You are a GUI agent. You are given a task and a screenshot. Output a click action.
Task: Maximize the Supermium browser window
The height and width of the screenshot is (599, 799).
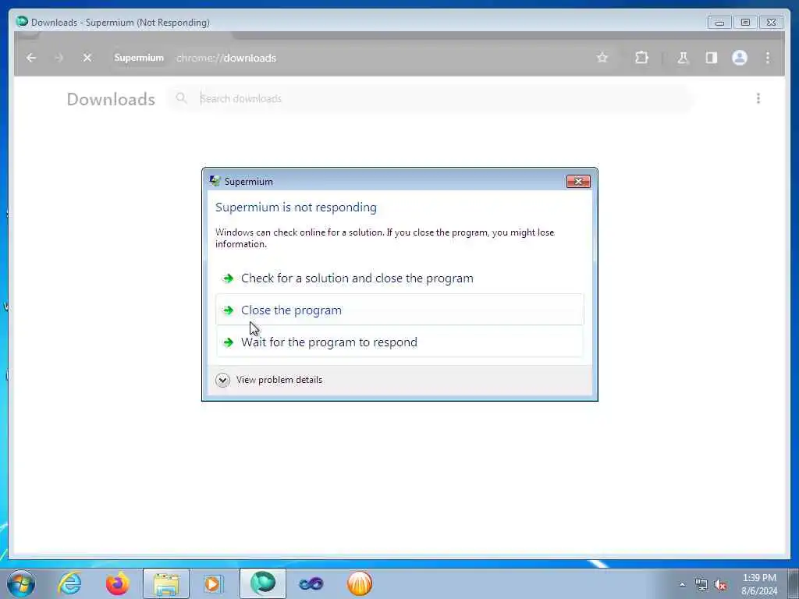745,23
